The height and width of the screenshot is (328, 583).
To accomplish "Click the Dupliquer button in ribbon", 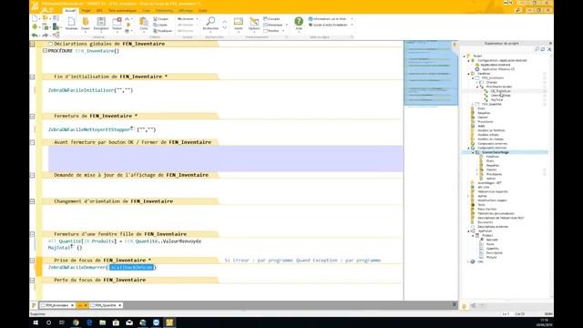I will 162,31.
